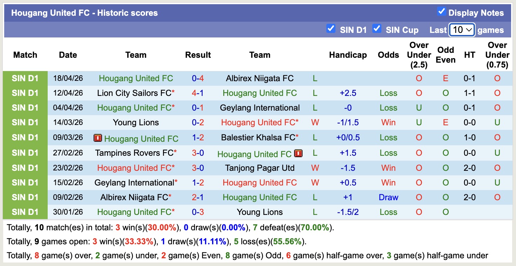The image size is (516, 266).
Task: Change games dropdown from 10 to another value
Action: point(462,30)
